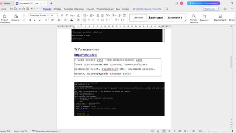Click the zoom slider in status bar
The height and width of the screenshot is (133, 236).
[x=221, y=131]
